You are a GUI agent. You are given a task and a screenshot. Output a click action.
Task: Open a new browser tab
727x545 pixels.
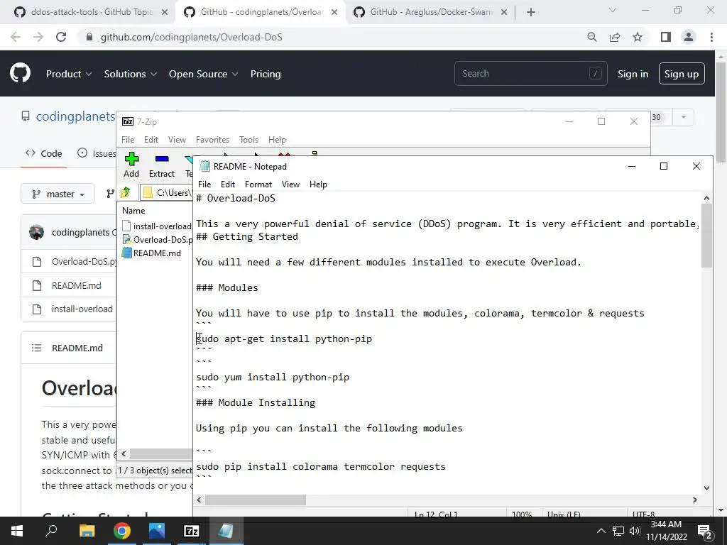(x=531, y=12)
